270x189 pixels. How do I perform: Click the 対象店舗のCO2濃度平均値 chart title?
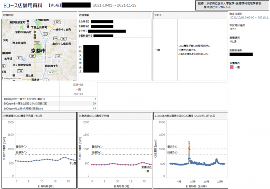[94, 116]
